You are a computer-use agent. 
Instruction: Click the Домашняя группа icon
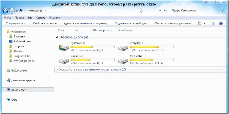[9, 80]
